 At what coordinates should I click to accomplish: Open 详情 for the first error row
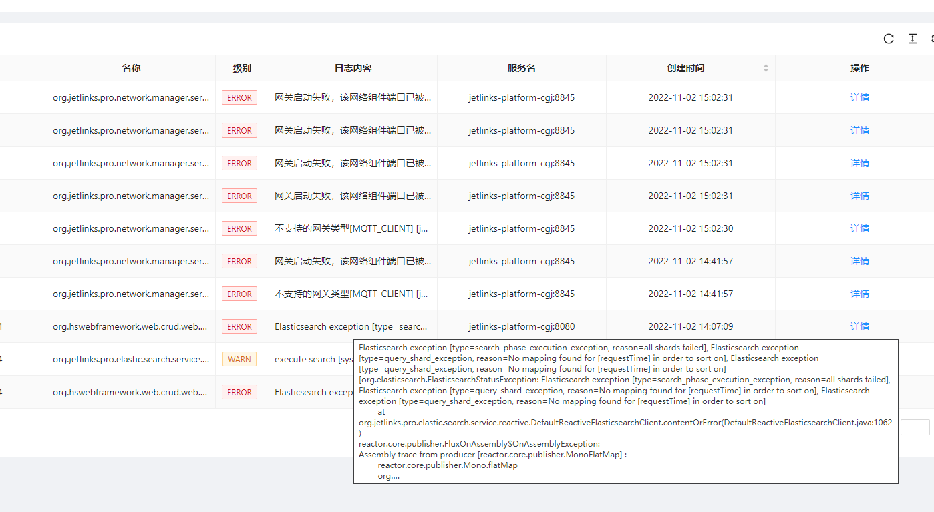(859, 97)
